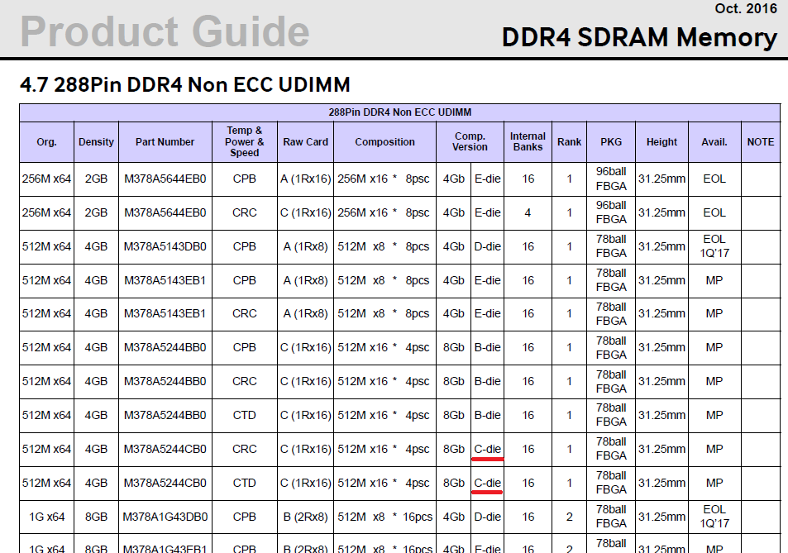This screenshot has height=553, width=788.
Task: Click 'CTD' in the M378A5244BB0 row
Action: [244, 416]
